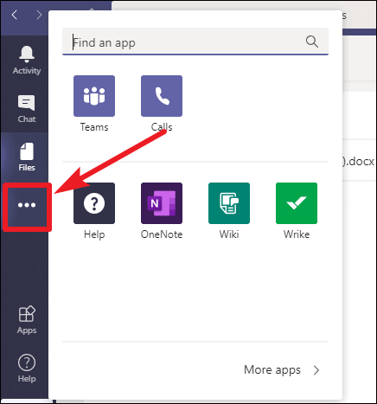Open the Chat sidebar icon
Viewport: 377px width, 404px height.
[x=27, y=103]
